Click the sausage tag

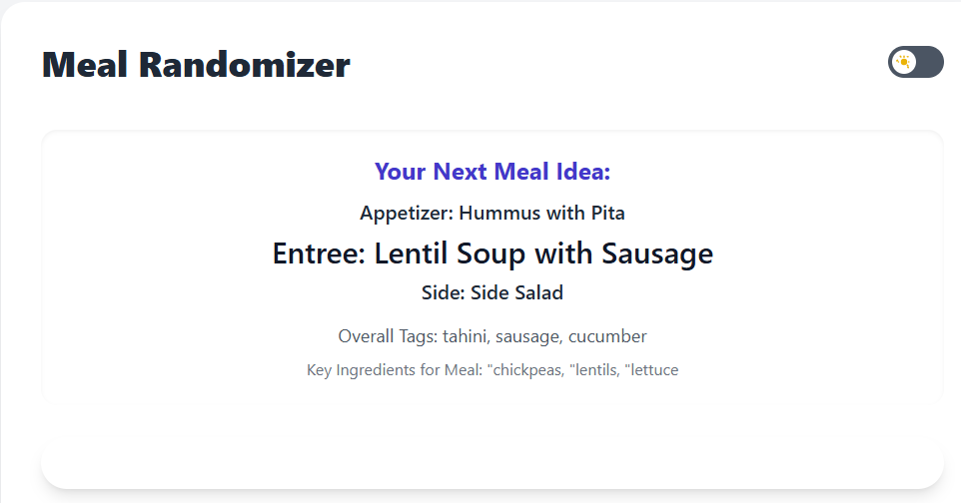pyautogui.click(x=528, y=336)
